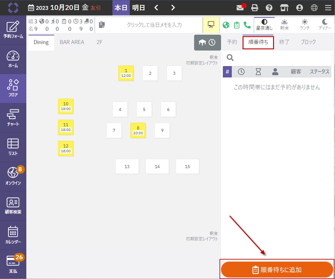Open the date picker 10月20日

(x=65, y=8)
